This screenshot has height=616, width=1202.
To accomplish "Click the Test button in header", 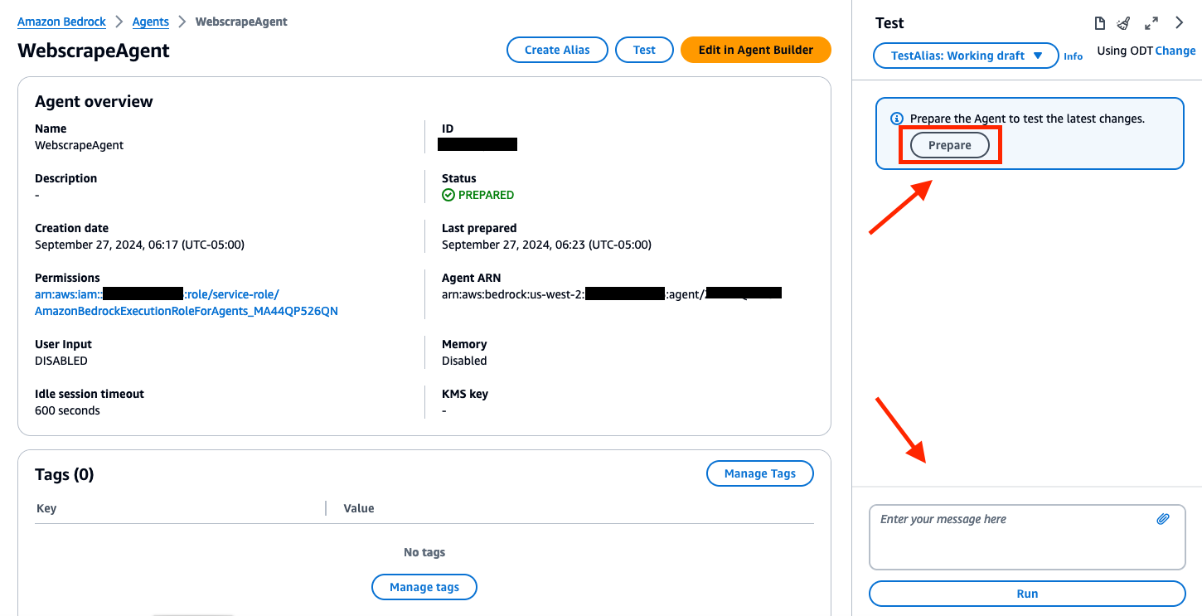I will click(x=644, y=50).
